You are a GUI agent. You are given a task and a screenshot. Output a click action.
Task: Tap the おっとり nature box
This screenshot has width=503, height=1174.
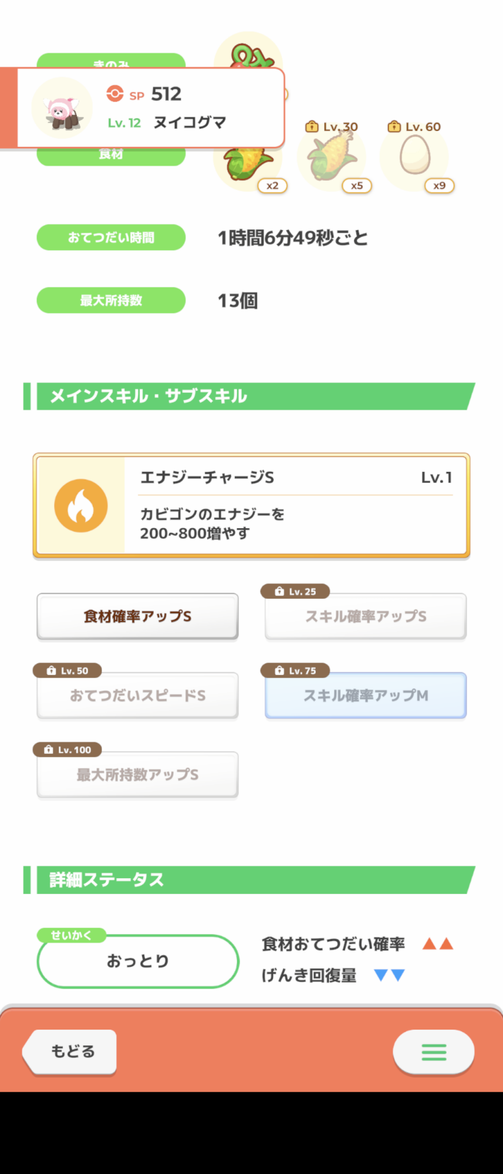[138, 961]
